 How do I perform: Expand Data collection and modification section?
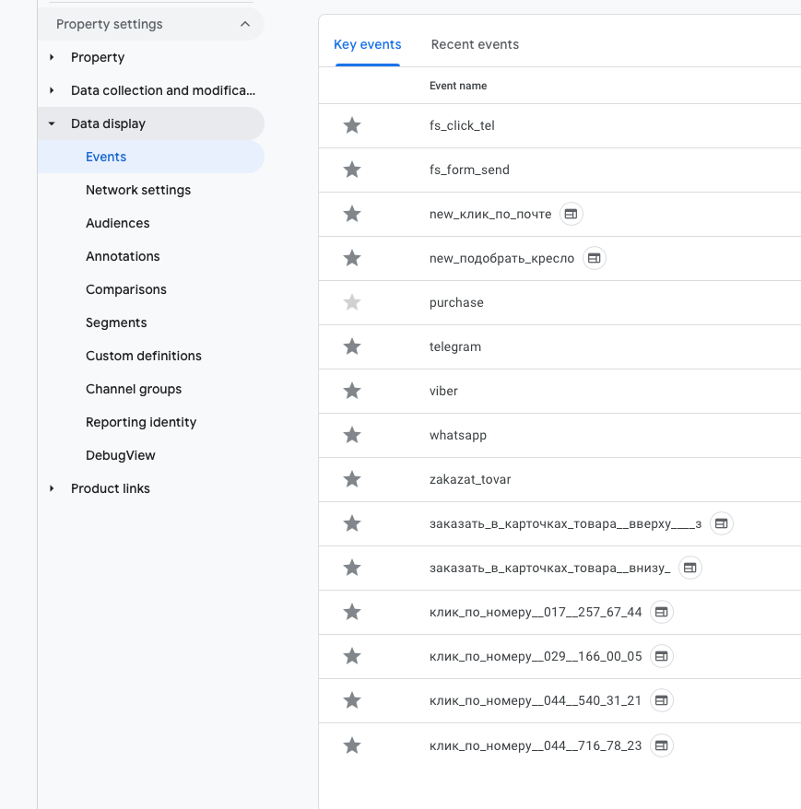[x=53, y=90]
